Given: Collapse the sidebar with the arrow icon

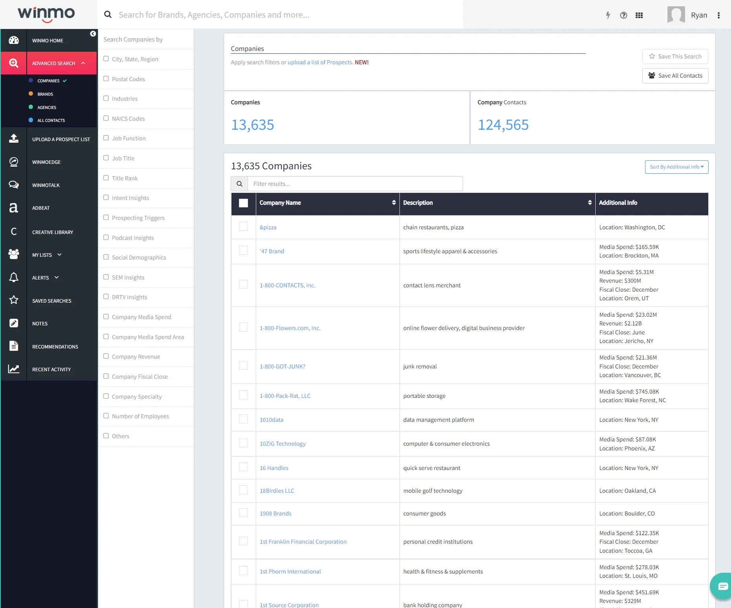Looking at the screenshot, I should 93,34.
